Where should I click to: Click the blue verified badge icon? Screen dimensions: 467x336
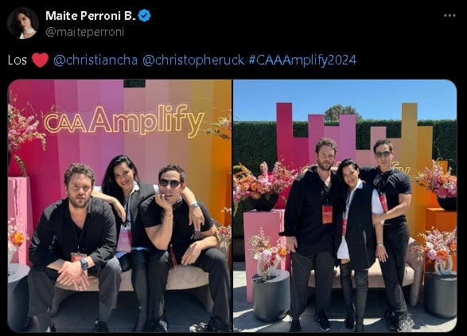144,15
